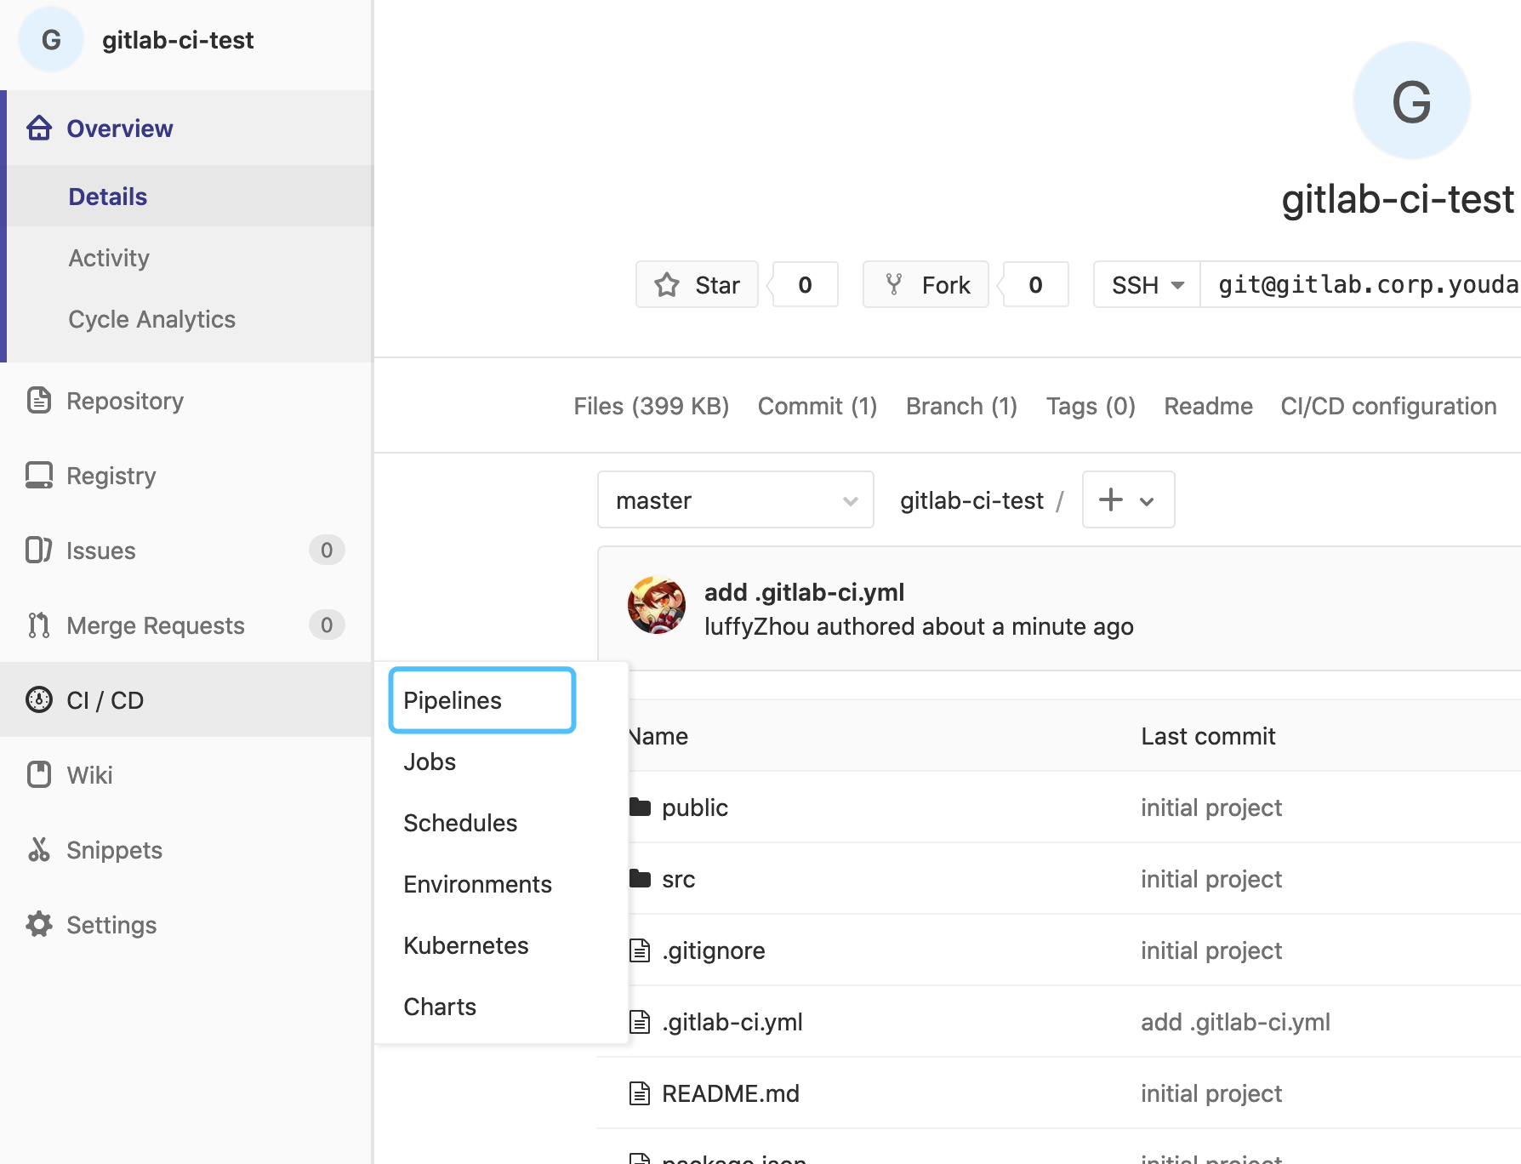
Task: Open the public folder
Action: click(695, 807)
